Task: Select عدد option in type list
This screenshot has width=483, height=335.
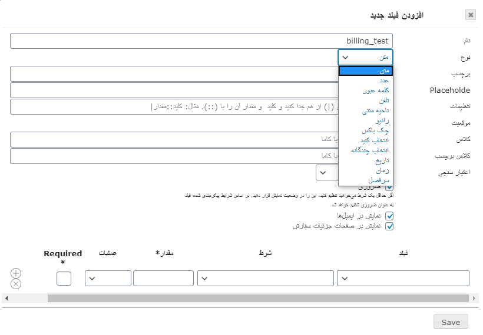Action: pos(365,81)
